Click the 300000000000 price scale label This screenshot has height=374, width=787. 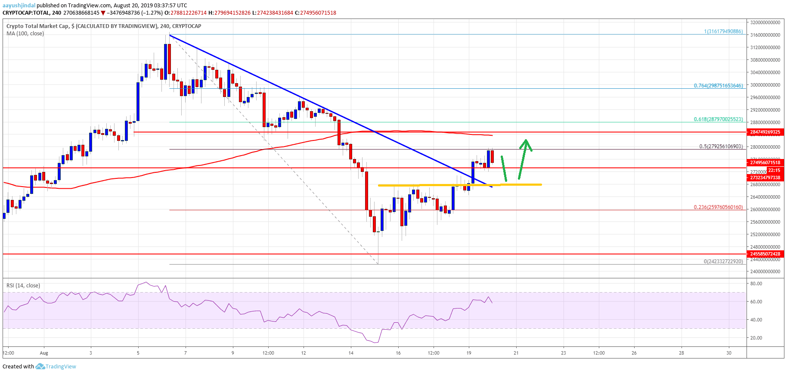(765, 85)
